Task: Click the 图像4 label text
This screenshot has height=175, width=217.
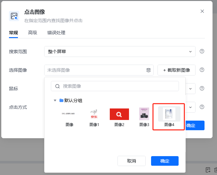Action: (169, 125)
